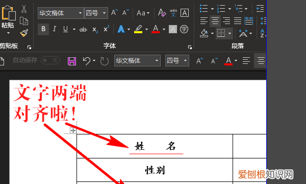Open ribbon font name dropdown 华文楷体

pos(80,13)
